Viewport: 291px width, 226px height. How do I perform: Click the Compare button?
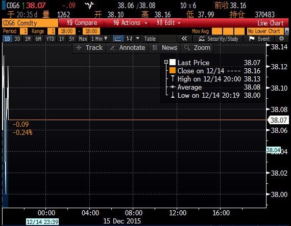click(x=81, y=23)
